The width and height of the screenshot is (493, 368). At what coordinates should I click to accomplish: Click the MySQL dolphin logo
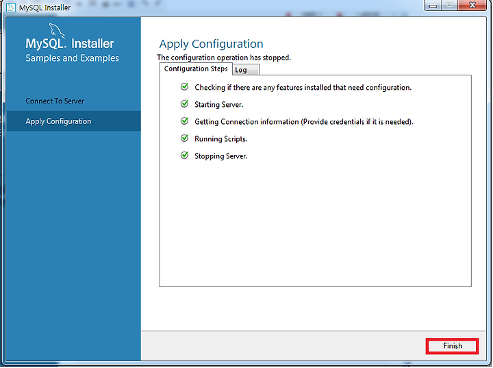[x=57, y=31]
